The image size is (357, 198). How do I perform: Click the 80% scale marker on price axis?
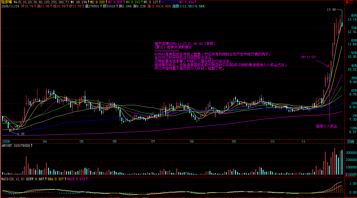353,15
